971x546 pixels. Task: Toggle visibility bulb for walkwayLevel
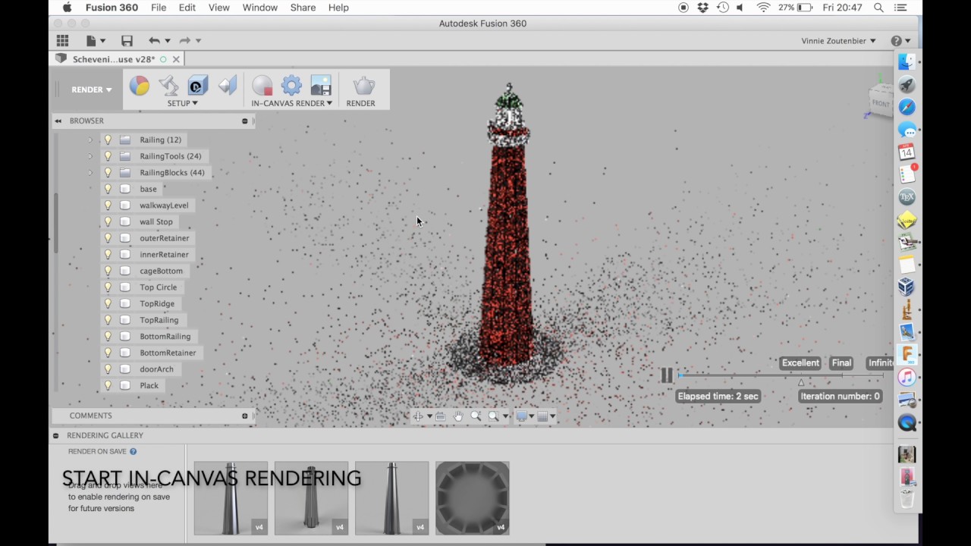[108, 206]
